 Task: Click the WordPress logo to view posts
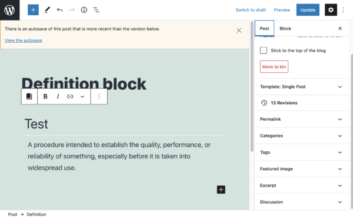[x=9, y=10]
